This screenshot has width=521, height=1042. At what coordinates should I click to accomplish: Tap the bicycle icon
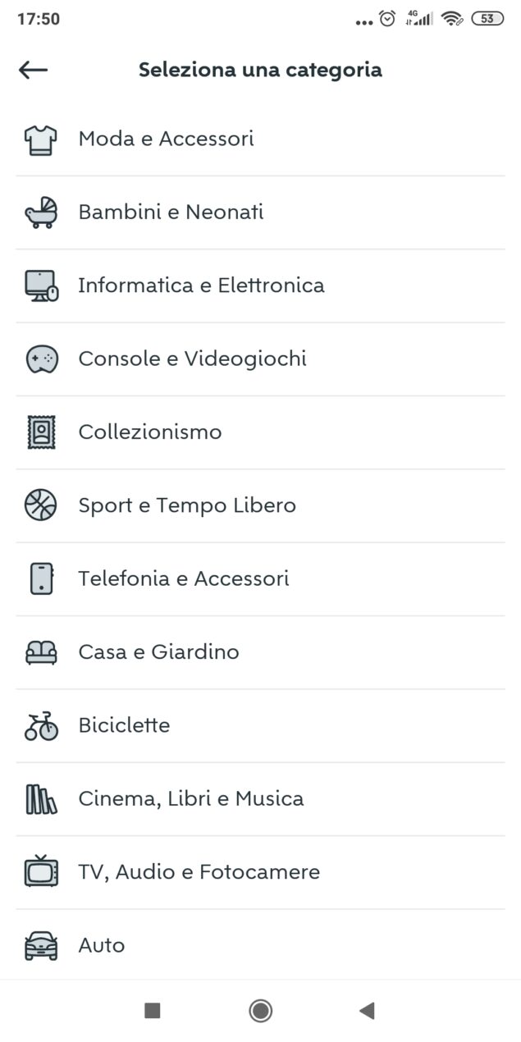click(41, 725)
